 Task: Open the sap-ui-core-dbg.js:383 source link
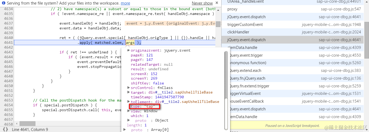[x=341, y=71]
